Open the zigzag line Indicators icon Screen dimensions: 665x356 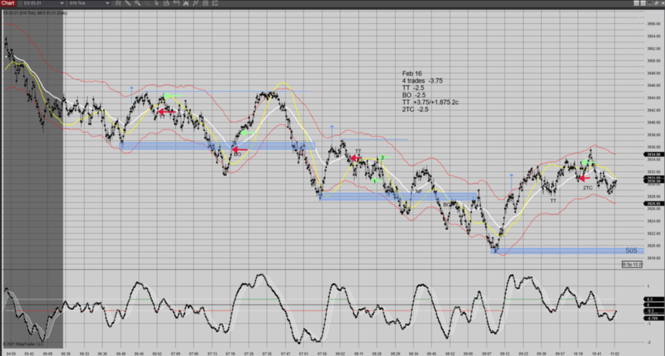click(x=196, y=3)
